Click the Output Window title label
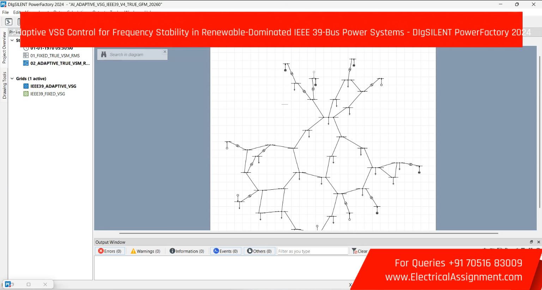Viewport: 542px width, 290px height. [x=110, y=242]
